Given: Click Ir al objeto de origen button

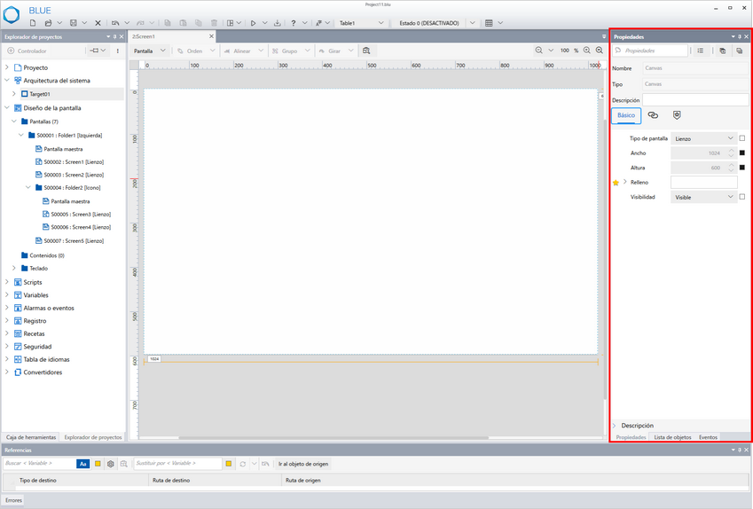Looking at the screenshot, I should point(303,464).
